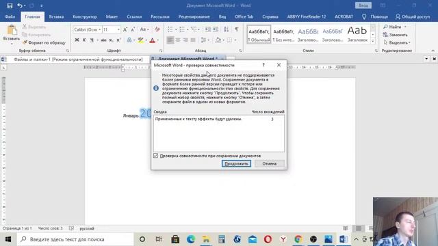Open Change Case (Aa) dropdown
Image resolution: width=438 pixels, height=246 pixels.
[x=144, y=29]
